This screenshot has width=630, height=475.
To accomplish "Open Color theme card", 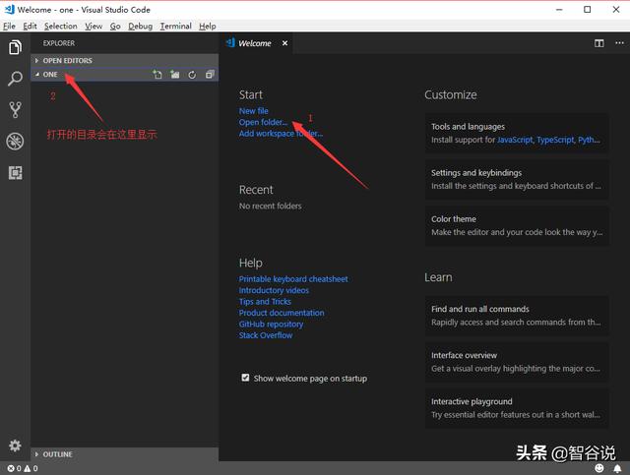I will pos(517,225).
